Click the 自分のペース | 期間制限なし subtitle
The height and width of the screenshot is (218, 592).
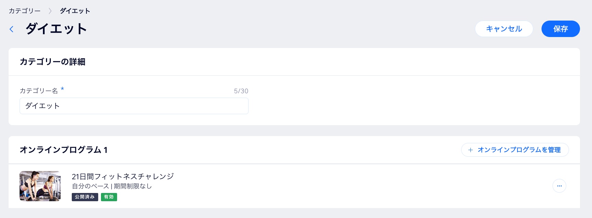pyautogui.click(x=112, y=186)
